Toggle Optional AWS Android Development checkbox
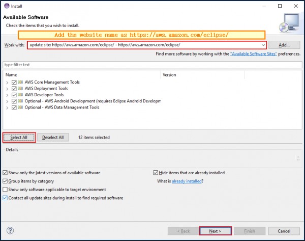The height and width of the screenshot is (241, 305). tap(14, 101)
